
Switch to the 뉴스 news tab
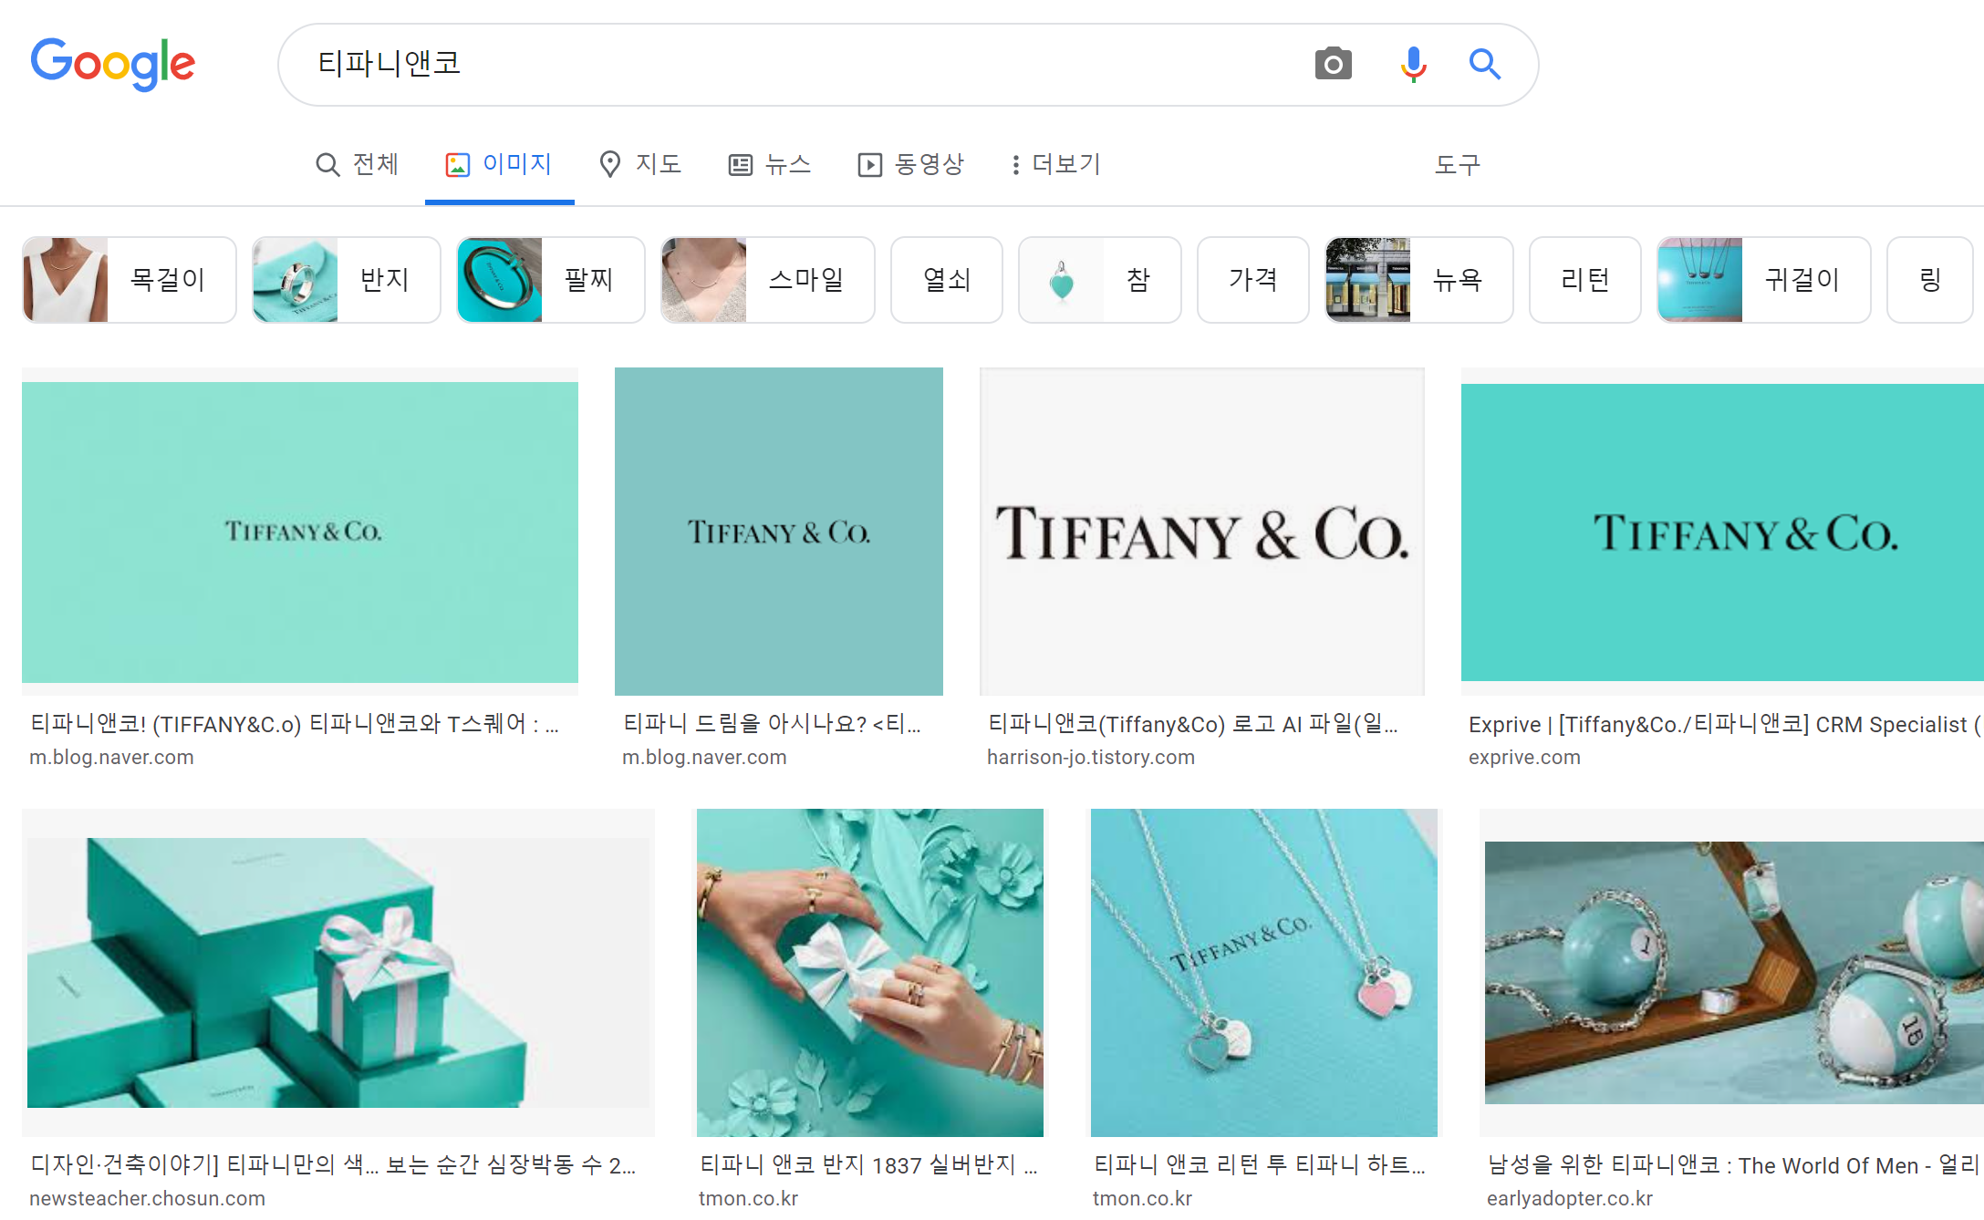coord(770,164)
